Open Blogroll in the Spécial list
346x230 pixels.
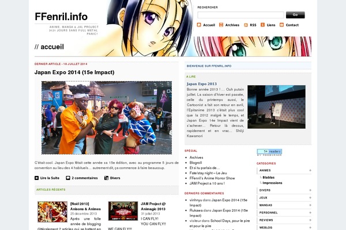pos(195,163)
